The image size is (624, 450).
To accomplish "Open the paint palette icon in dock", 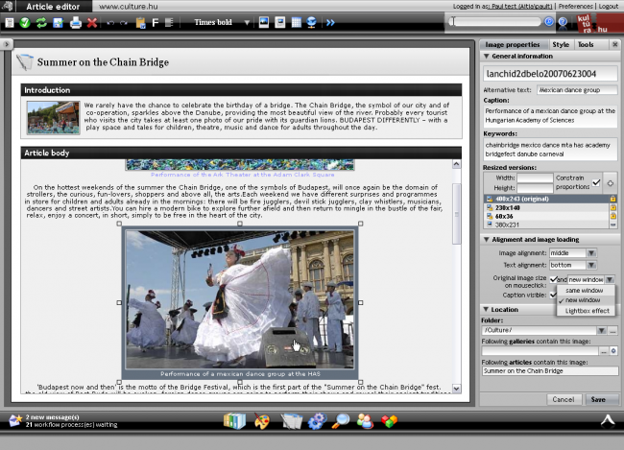I will pos(261,421).
